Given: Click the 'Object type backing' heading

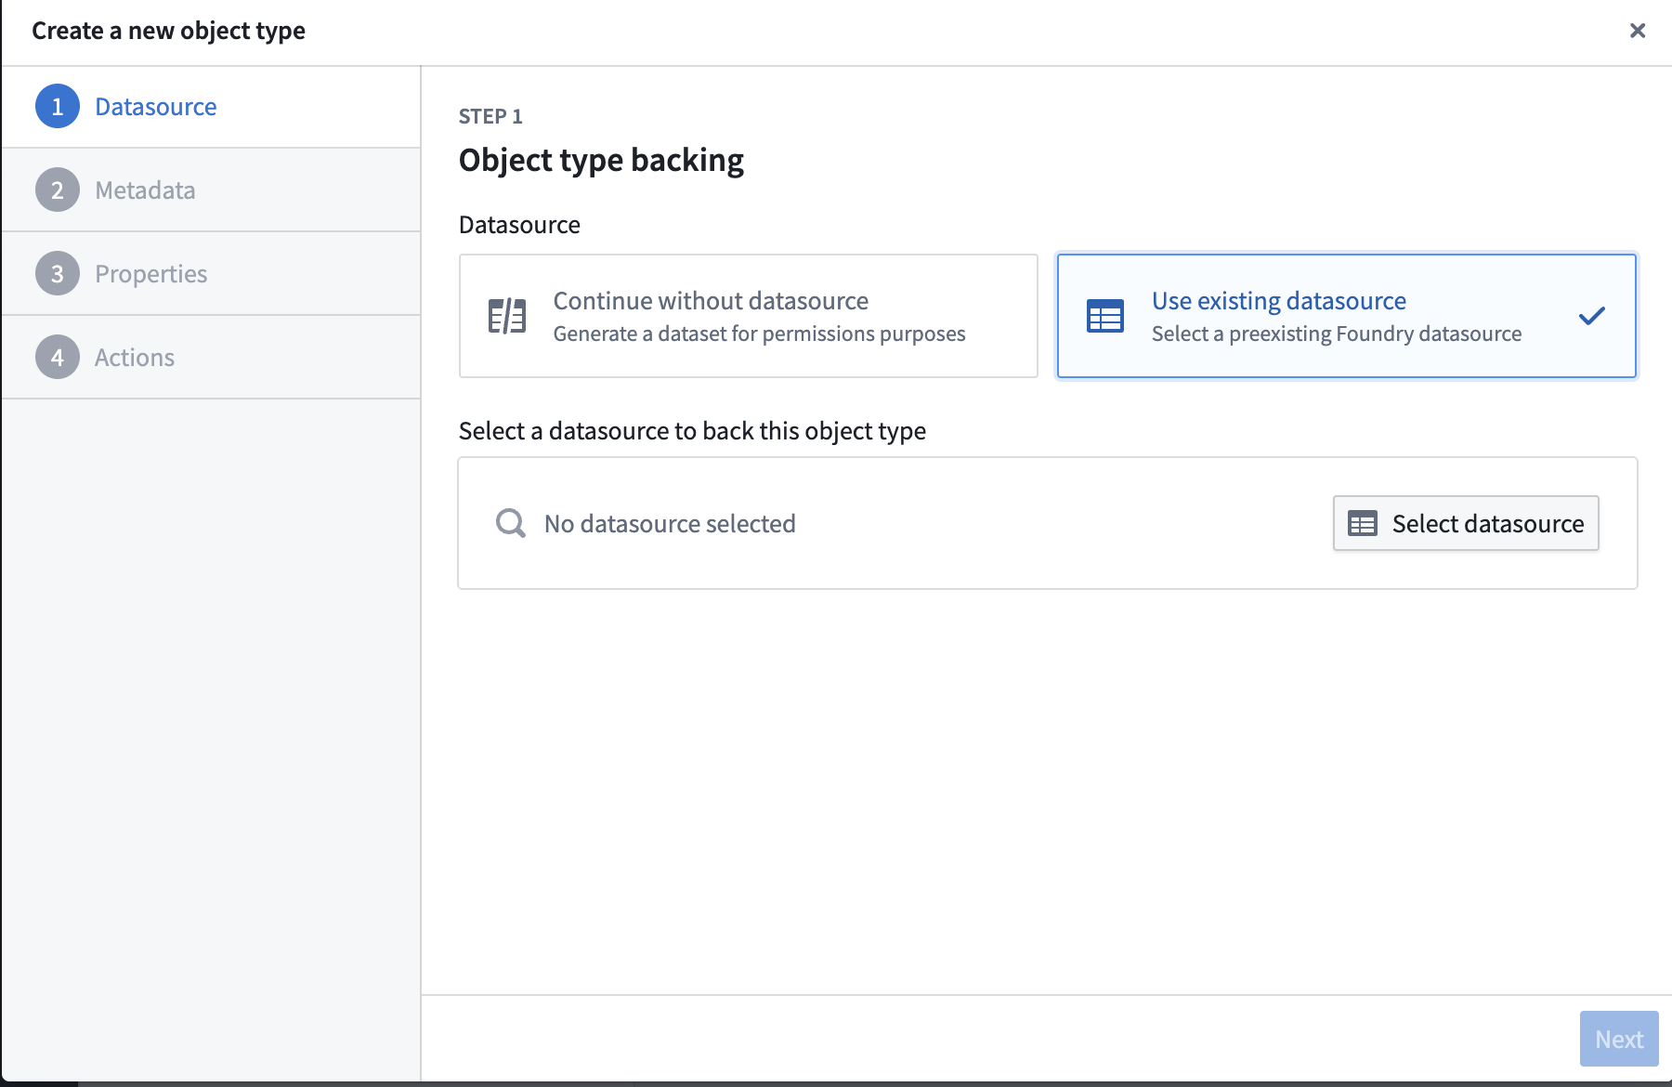Looking at the screenshot, I should coord(601,160).
